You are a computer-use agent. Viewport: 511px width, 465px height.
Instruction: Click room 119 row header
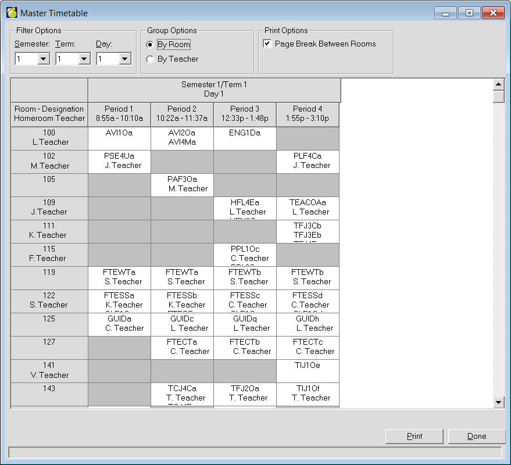[49, 278]
